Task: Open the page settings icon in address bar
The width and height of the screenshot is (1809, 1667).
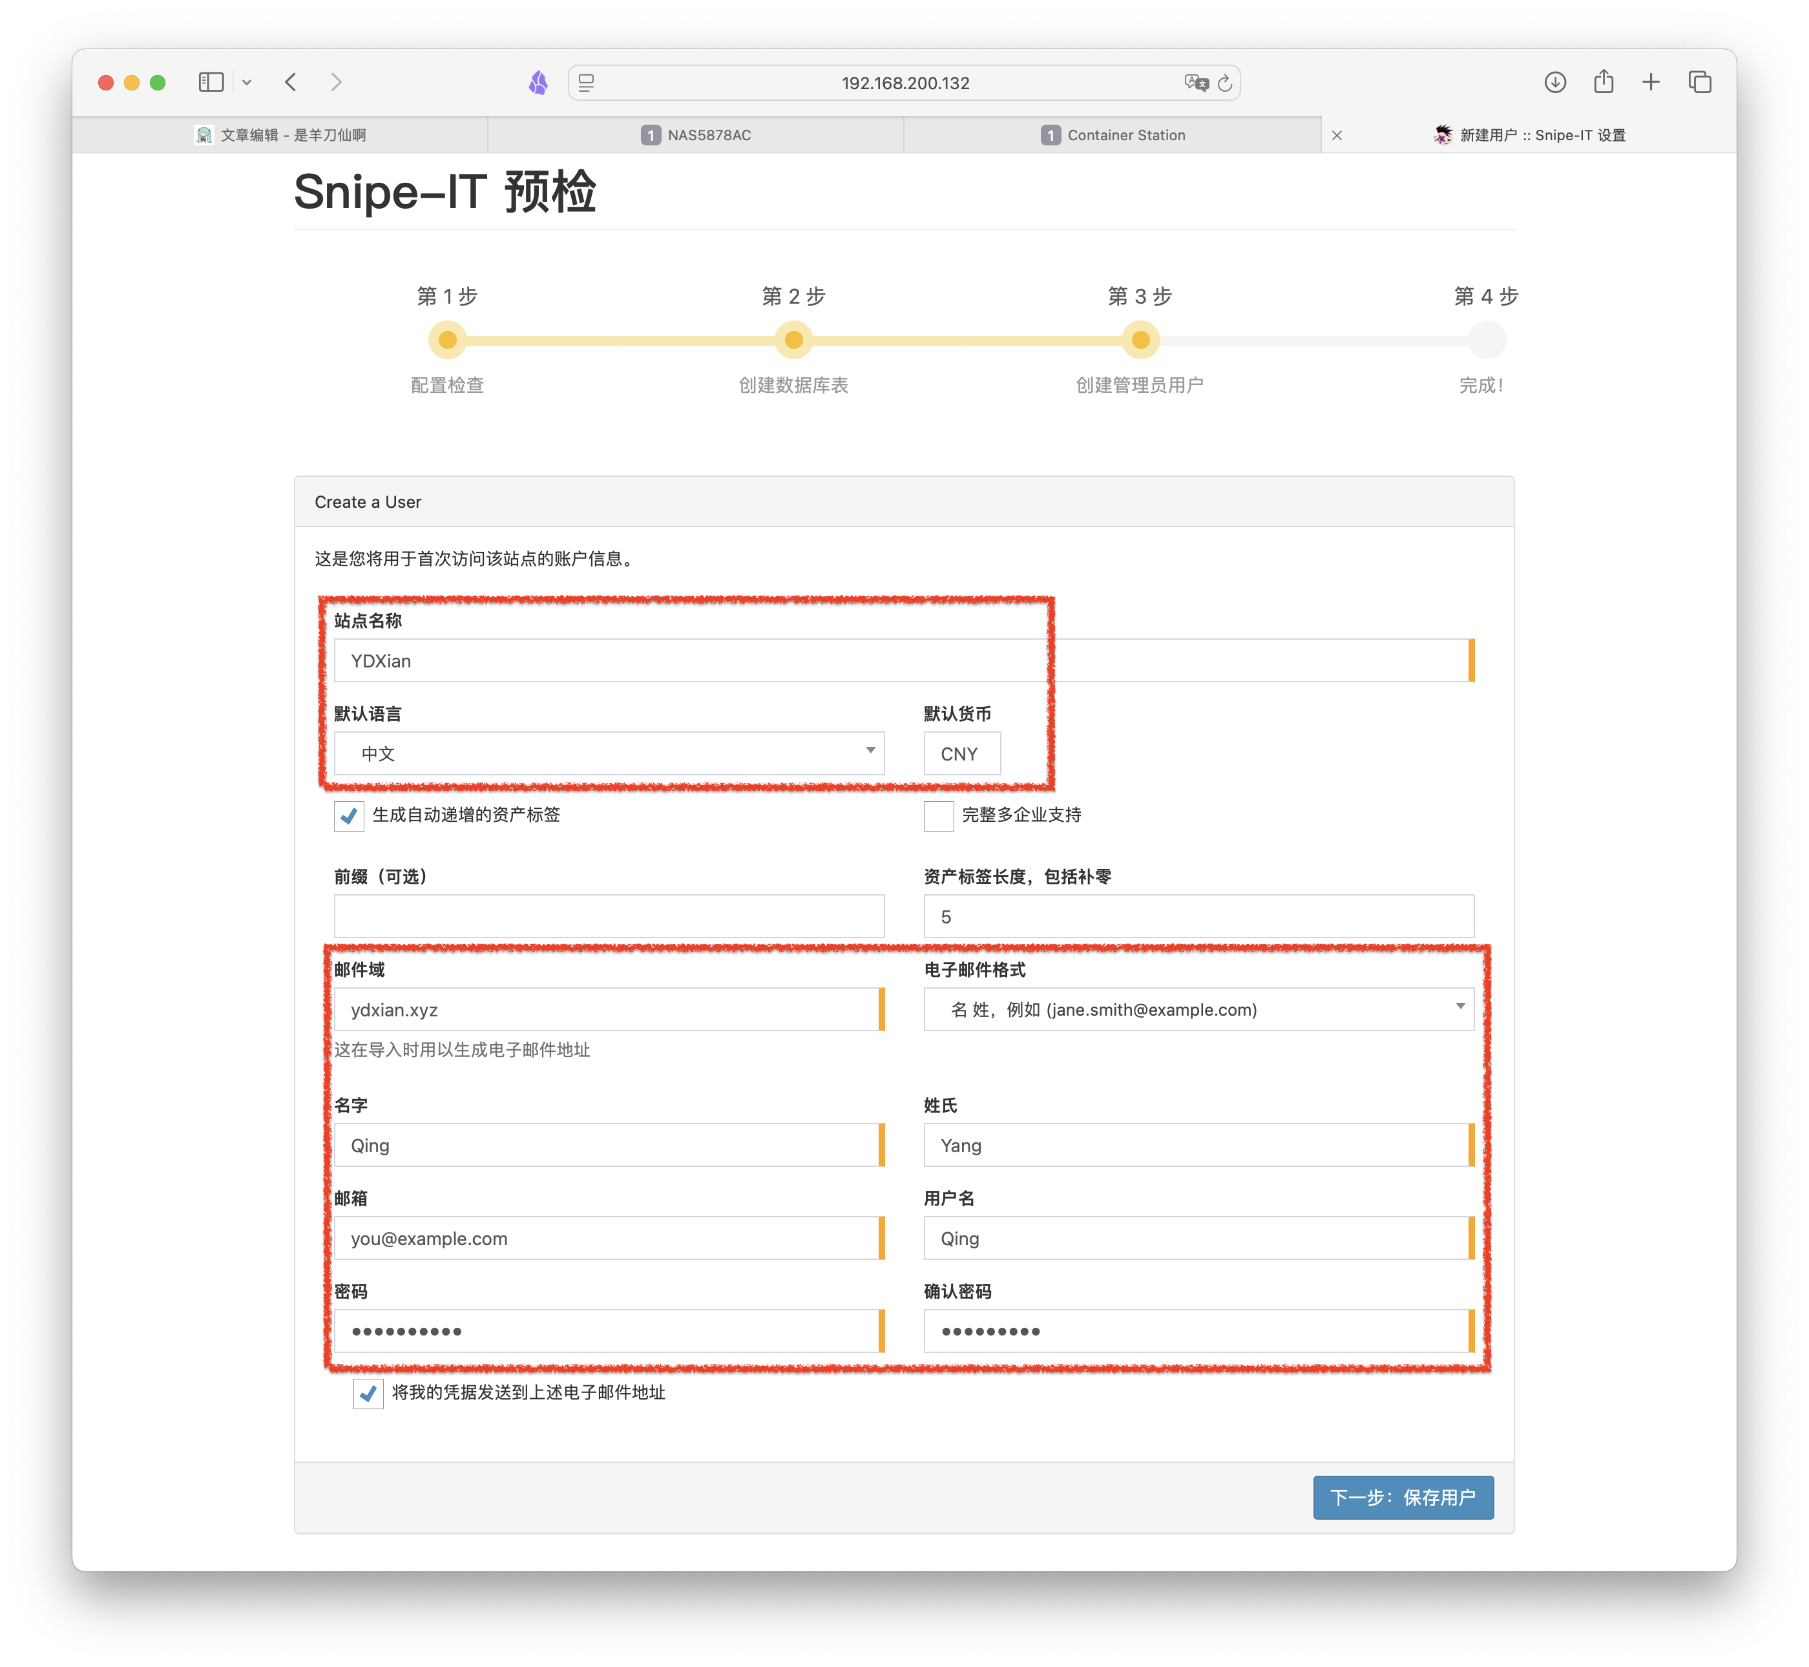Action: [x=586, y=83]
